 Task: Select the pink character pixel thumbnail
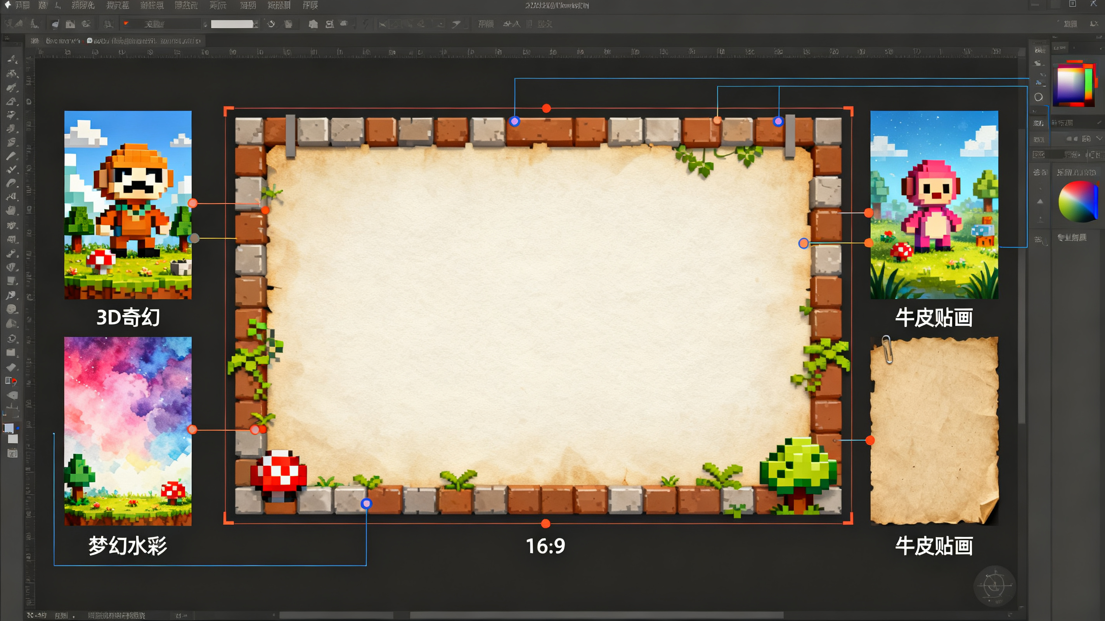[934, 205]
